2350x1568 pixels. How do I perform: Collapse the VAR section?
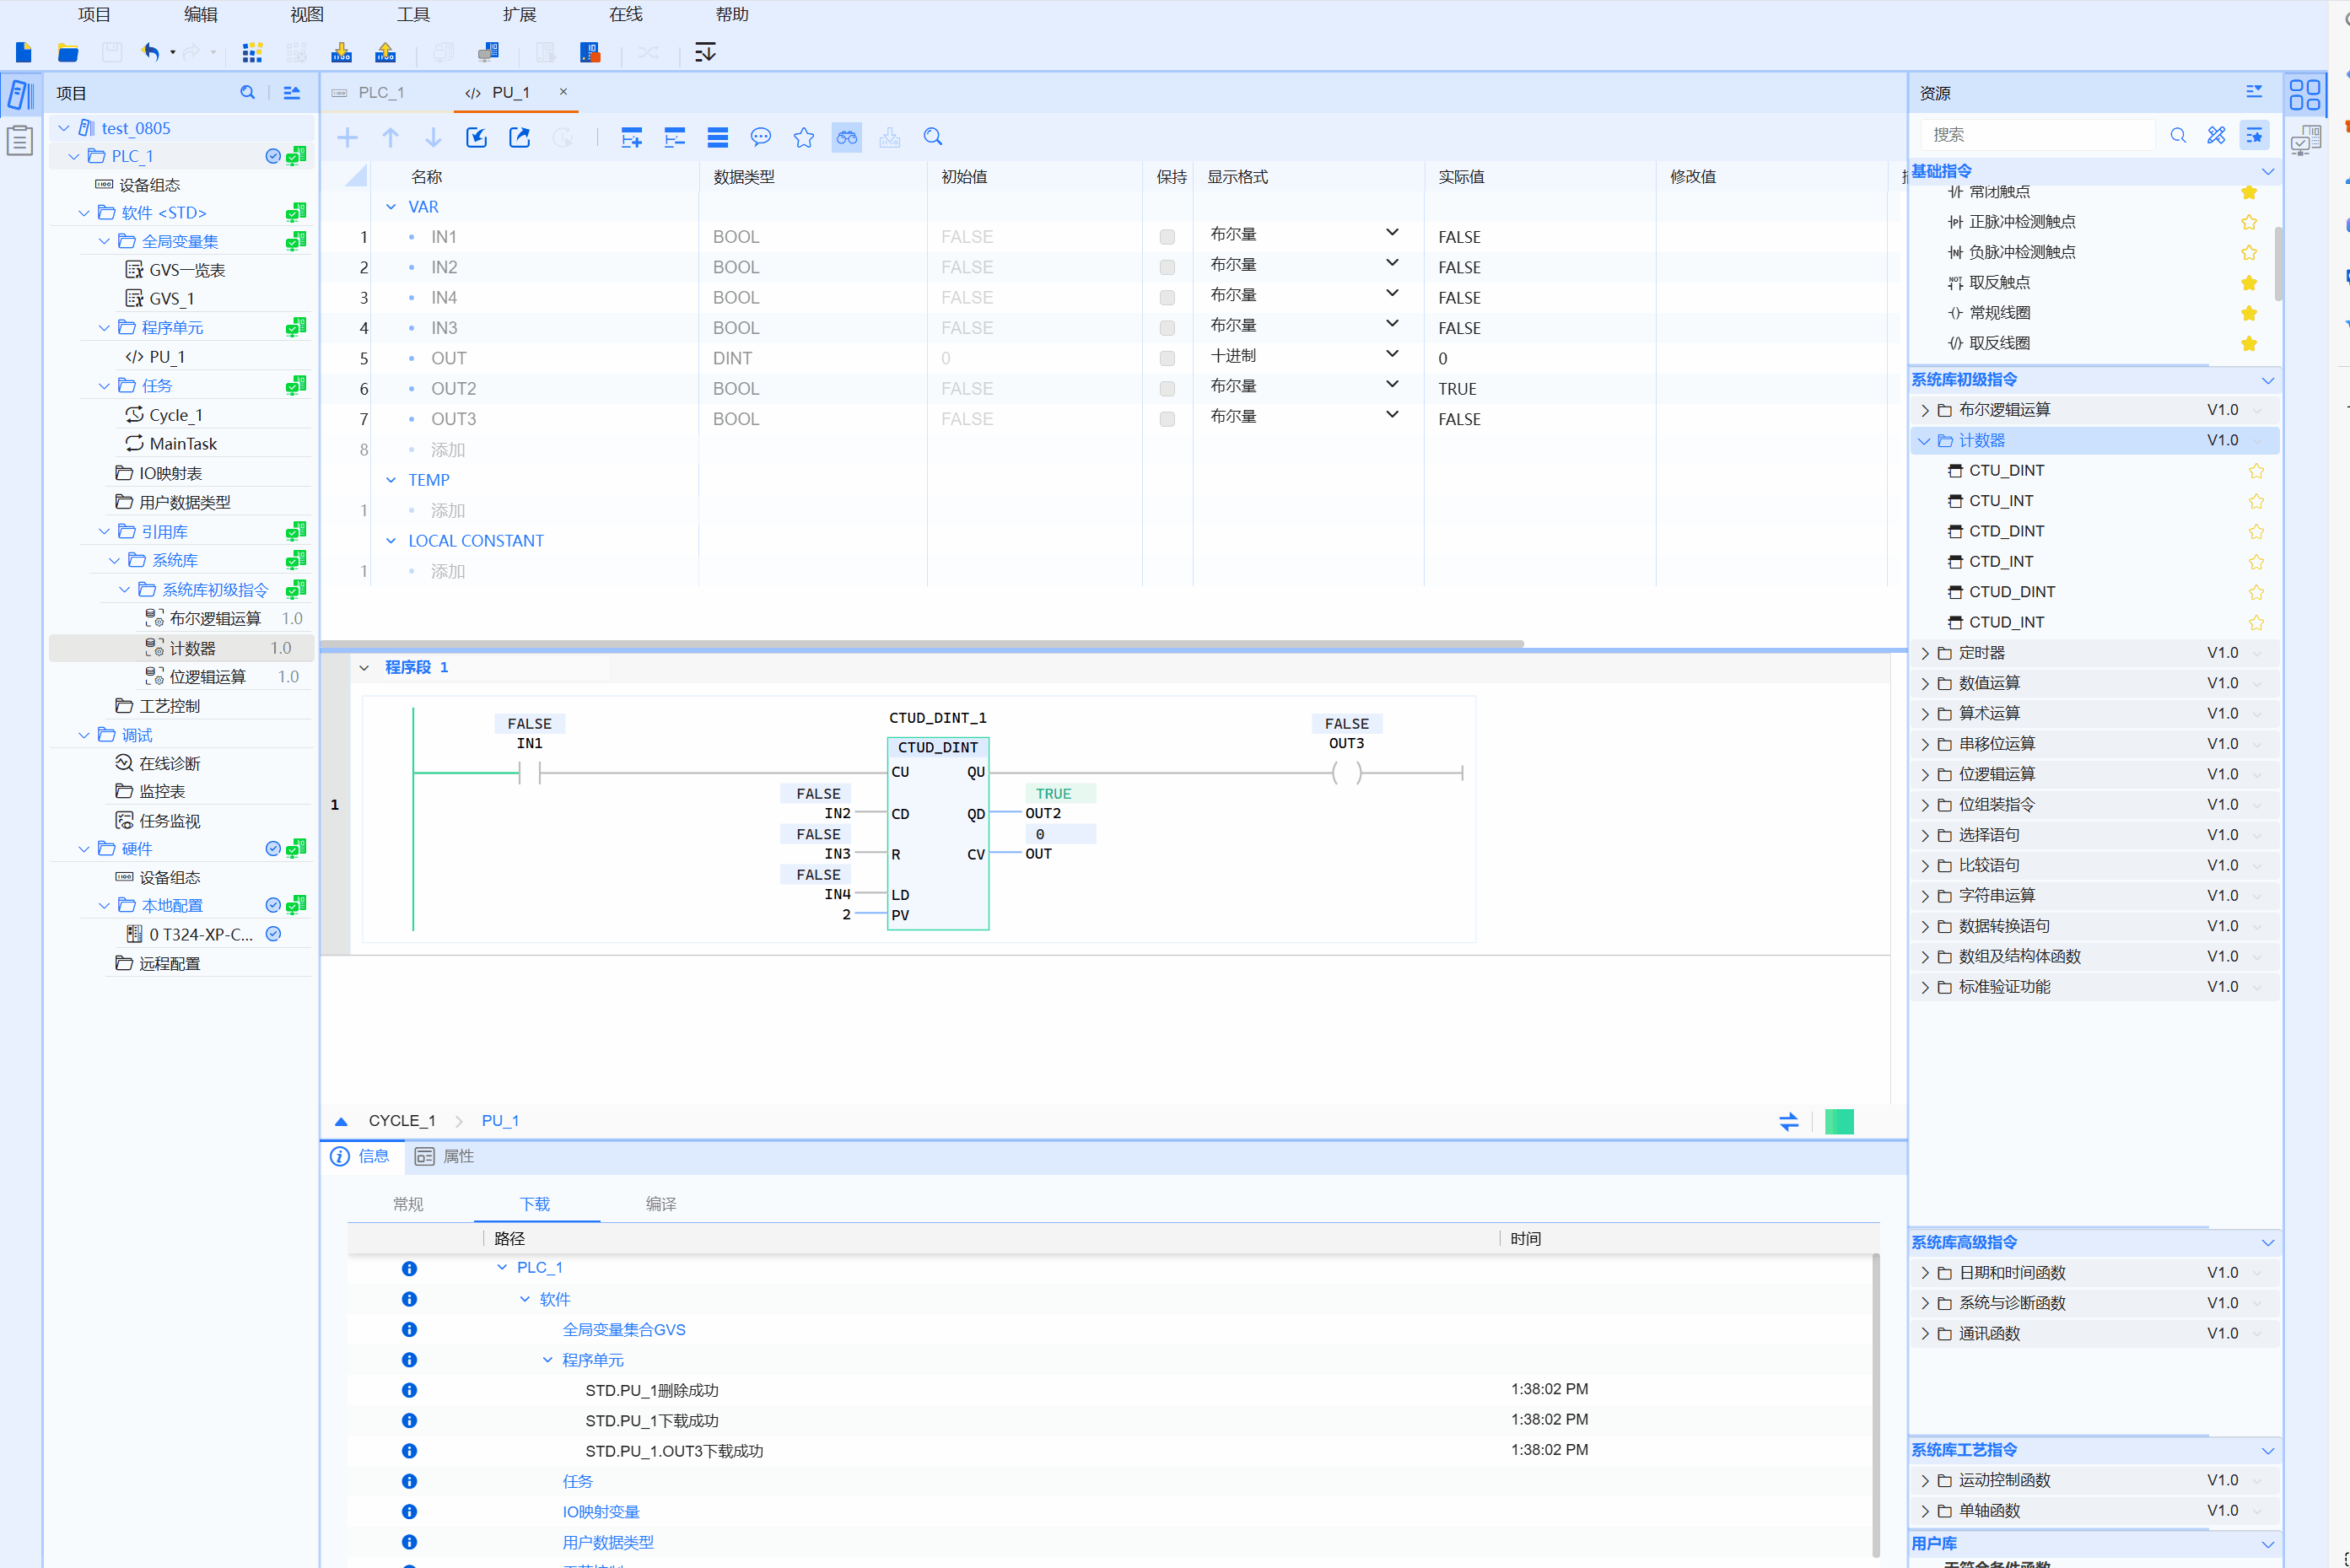(x=391, y=207)
